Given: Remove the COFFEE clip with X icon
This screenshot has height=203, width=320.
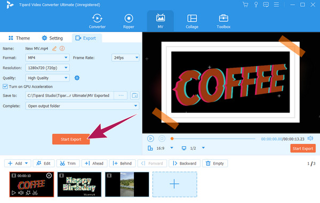Looking at the screenshot, I should (x=49, y=175).
